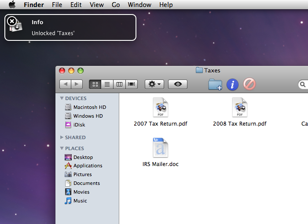
Task: Open the Action gear dropdown menu
Action: pyautogui.click(x=154, y=84)
